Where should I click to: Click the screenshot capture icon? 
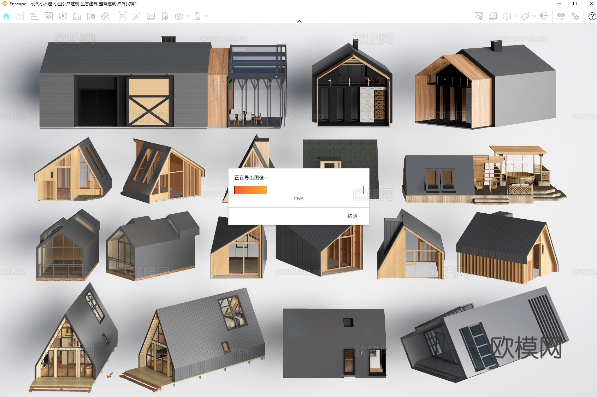123,16
